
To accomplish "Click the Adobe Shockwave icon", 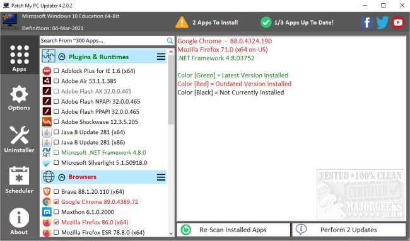I will 47,122.
